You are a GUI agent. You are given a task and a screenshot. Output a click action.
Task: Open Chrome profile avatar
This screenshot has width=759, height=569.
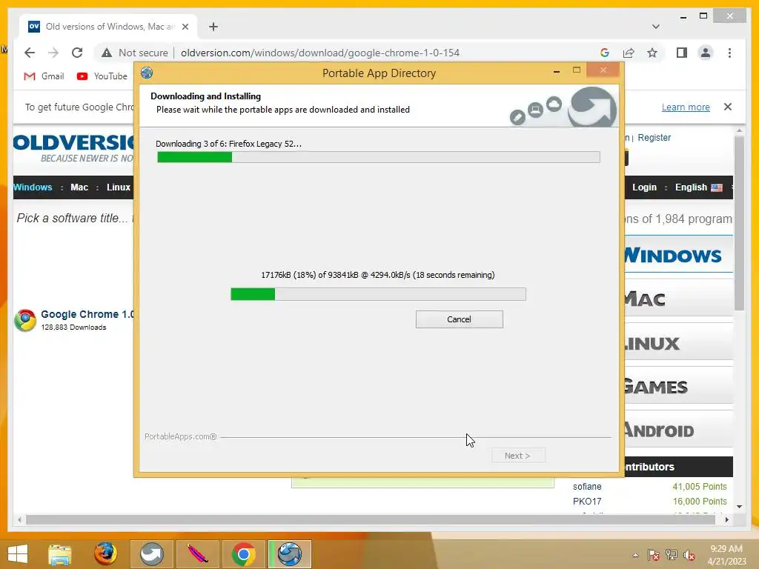pyautogui.click(x=706, y=53)
